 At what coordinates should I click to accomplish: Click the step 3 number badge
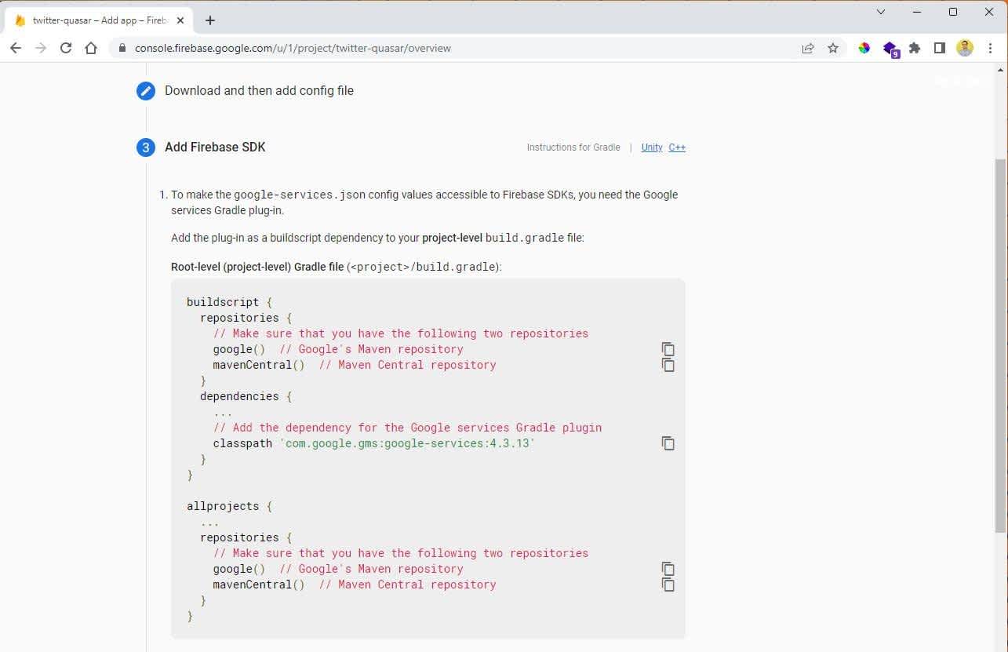click(146, 148)
